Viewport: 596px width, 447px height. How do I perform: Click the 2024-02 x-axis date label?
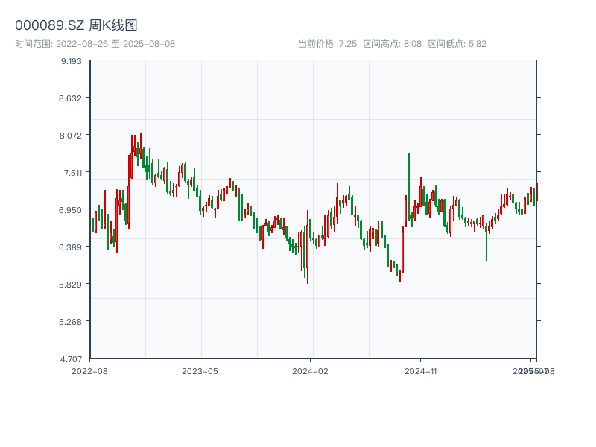click(310, 370)
